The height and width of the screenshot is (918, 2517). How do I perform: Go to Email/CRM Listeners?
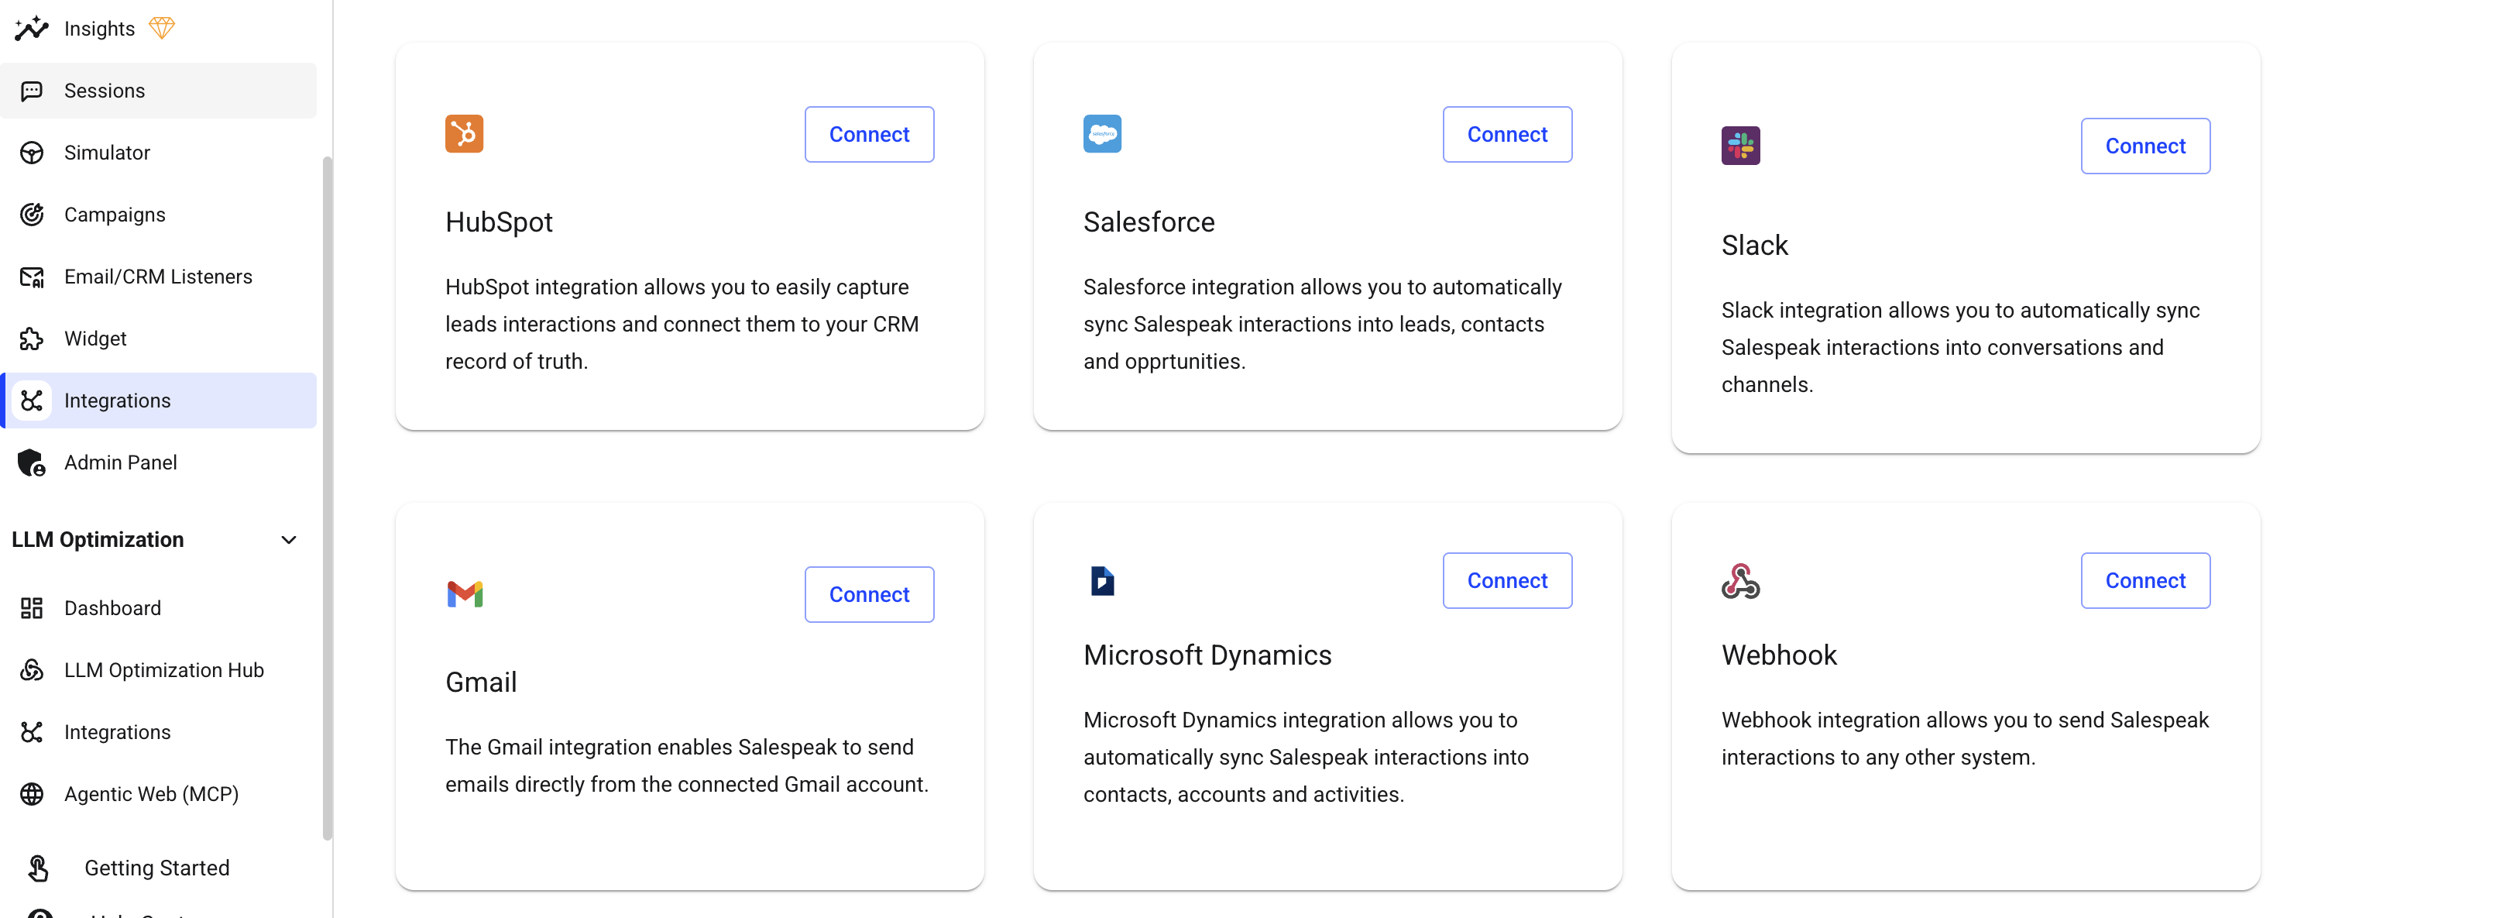coord(158,277)
